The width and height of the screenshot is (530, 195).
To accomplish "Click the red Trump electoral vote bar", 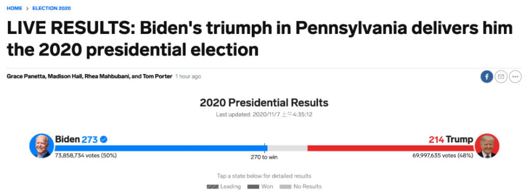I will (x=391, y=148).
